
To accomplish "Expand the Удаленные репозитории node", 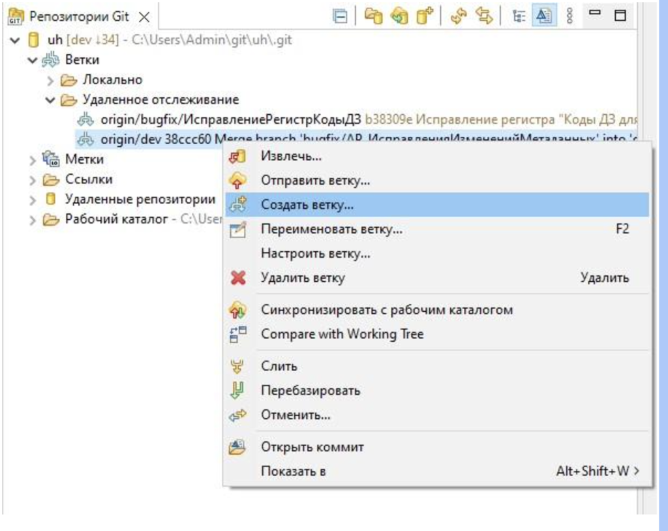I will click(33, 200).
